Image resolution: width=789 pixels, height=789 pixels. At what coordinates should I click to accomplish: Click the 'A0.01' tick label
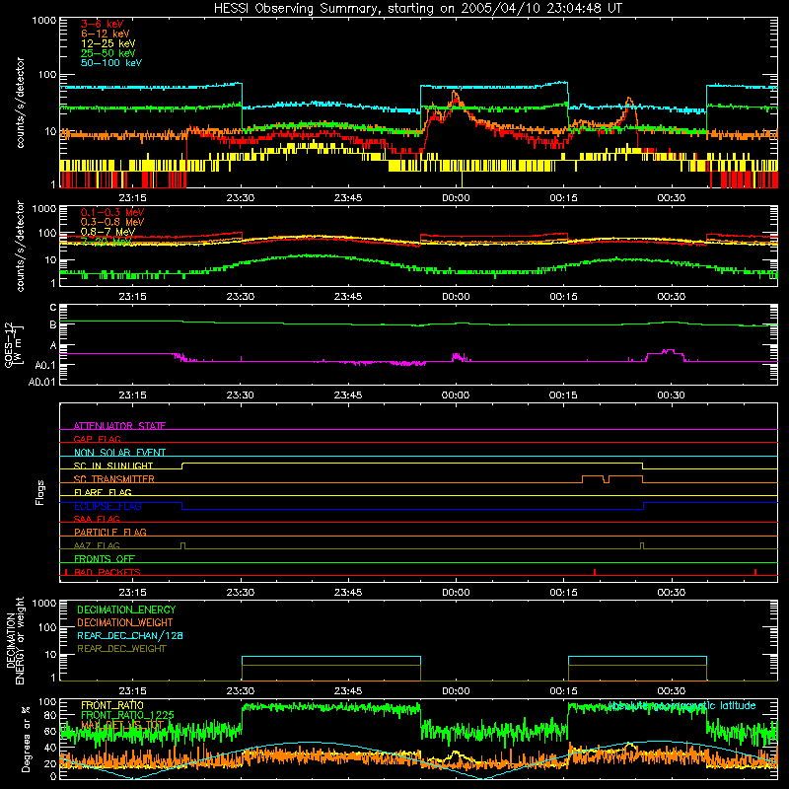(42, 382)
